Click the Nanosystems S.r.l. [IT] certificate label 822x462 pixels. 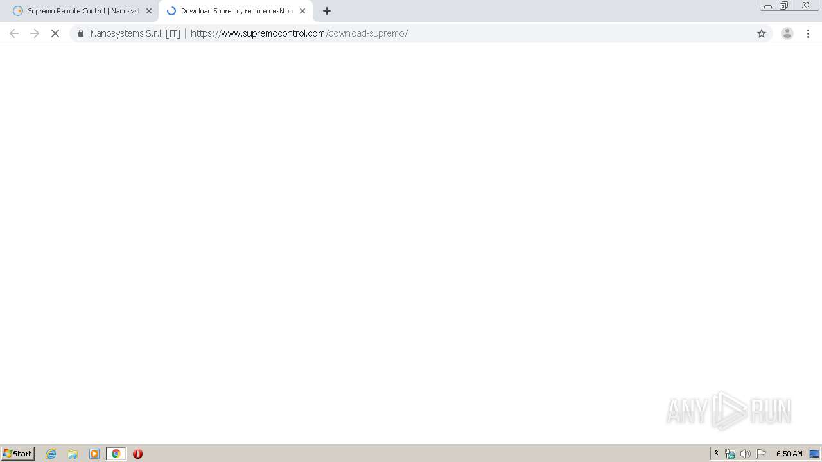pyautogui.click(x=135, y=33)
